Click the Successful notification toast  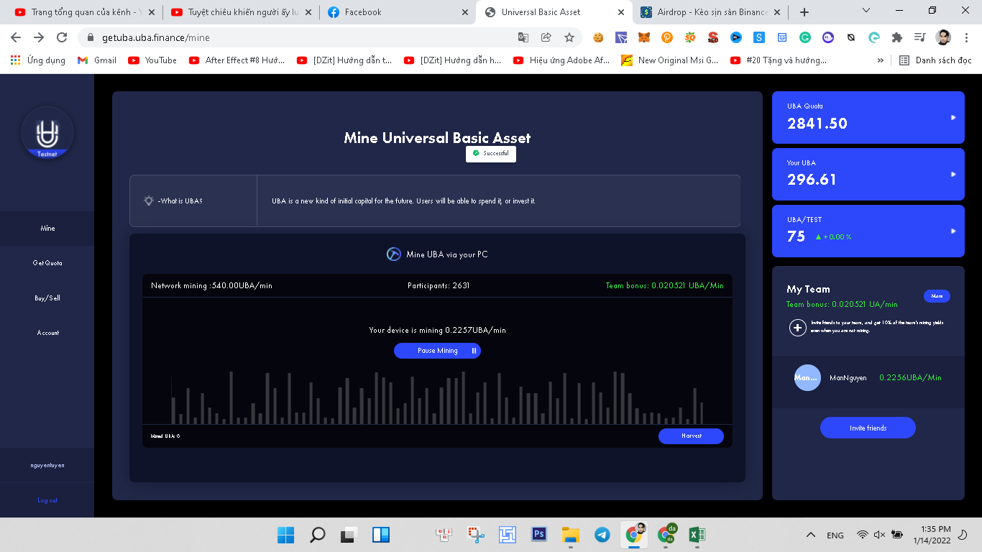pos(491,153)
